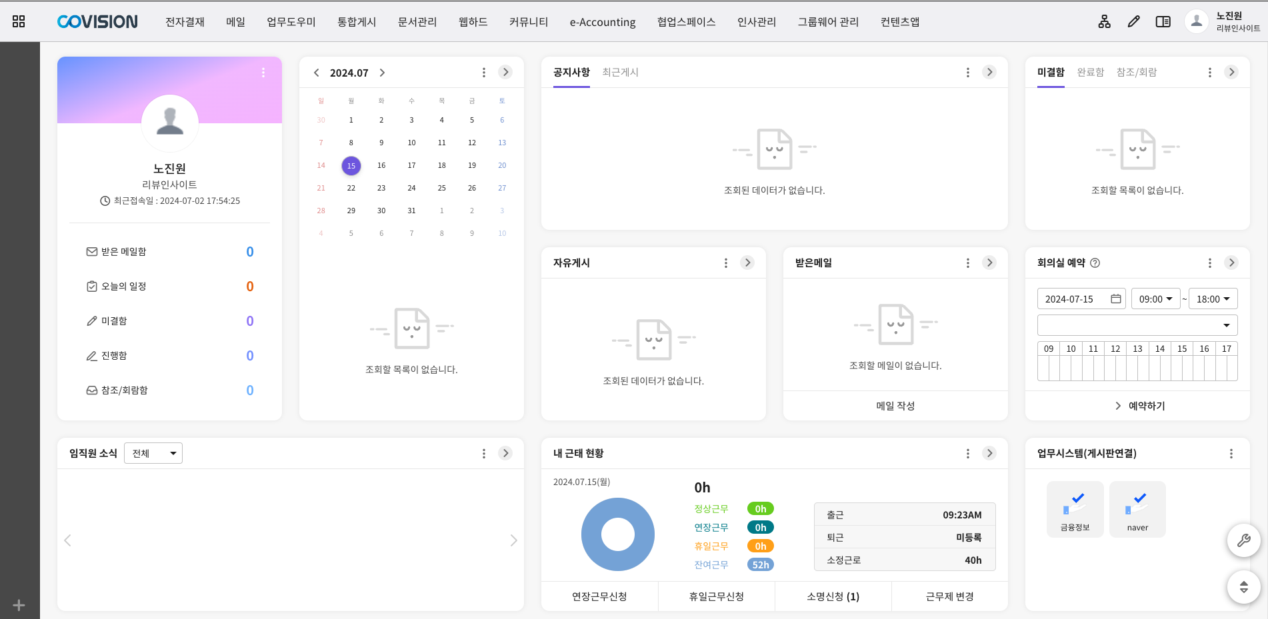Image resolution: width=1268 pixels, height=619 pixels.
Task: Open the organization chart icon in header
Action: (x=1104, y=21)
